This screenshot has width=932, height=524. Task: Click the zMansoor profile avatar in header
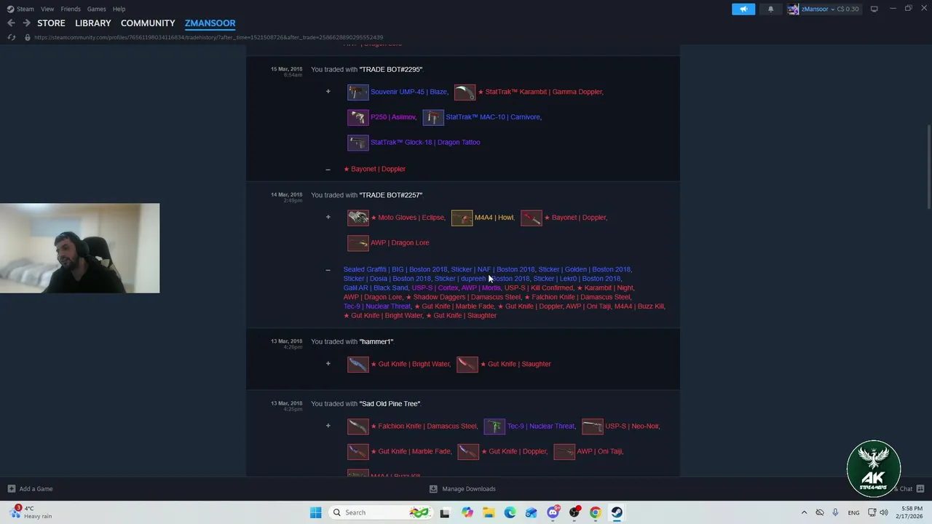click(x=793, y=9)
